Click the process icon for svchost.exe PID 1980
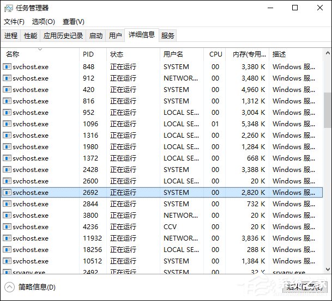This screenshot has height=301, width=332. [7, 147]
